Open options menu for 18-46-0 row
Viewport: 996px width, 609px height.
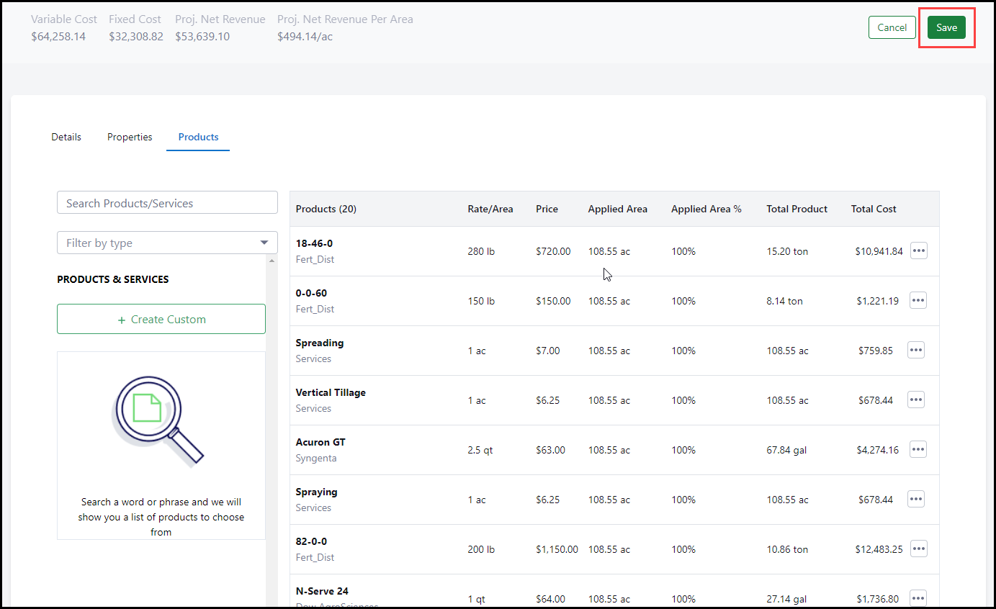click(x=918, y=251)
